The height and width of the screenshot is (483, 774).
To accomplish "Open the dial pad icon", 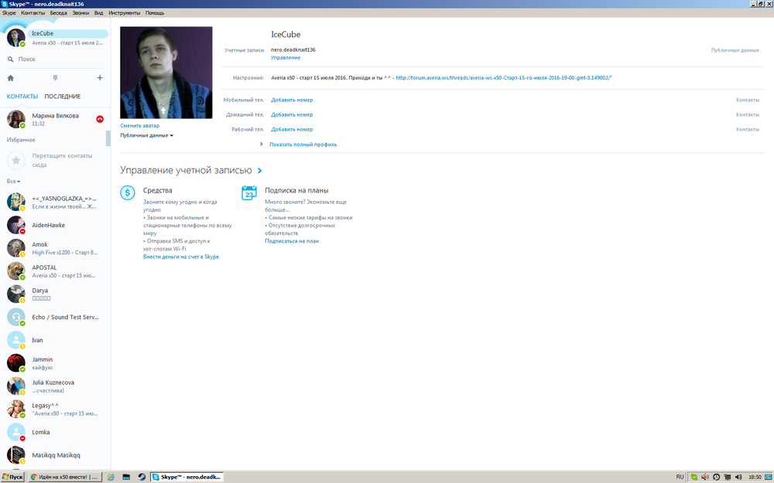I will [x=55, y=78].
